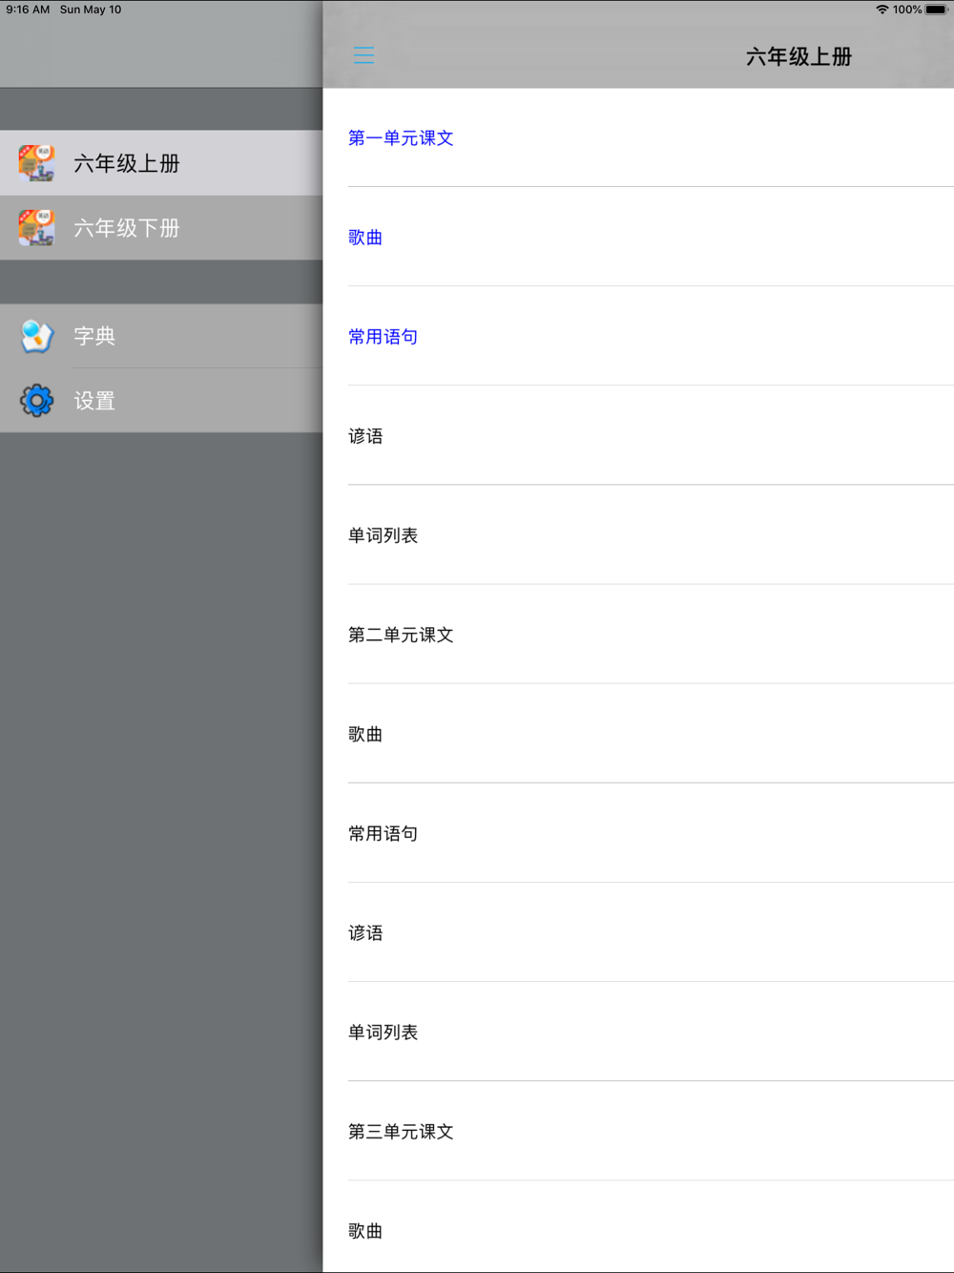Select 第三单元课文 in the list
The image size is (954, 1273).
click(401, 1131)
